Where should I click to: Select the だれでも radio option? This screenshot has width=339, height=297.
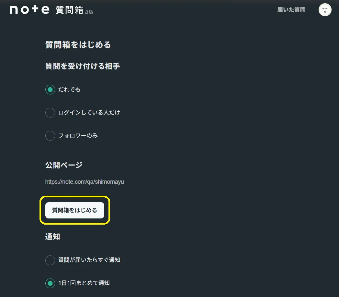coord(50,90)
